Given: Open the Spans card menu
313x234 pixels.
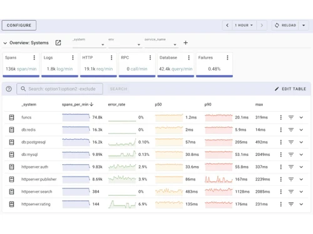Looking at the screenshot, I should click(34, 57).
